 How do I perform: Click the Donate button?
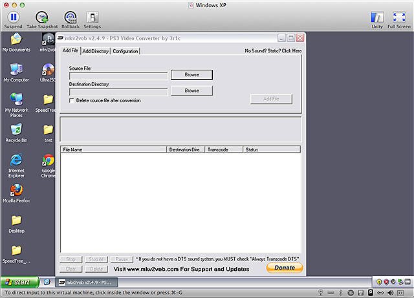point(285,268)
